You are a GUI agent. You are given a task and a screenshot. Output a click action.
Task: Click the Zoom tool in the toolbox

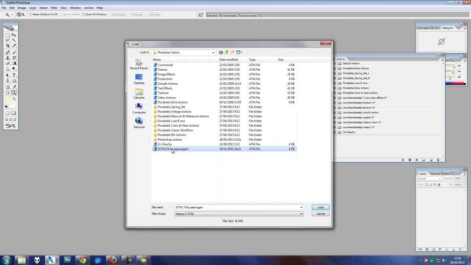14,93
